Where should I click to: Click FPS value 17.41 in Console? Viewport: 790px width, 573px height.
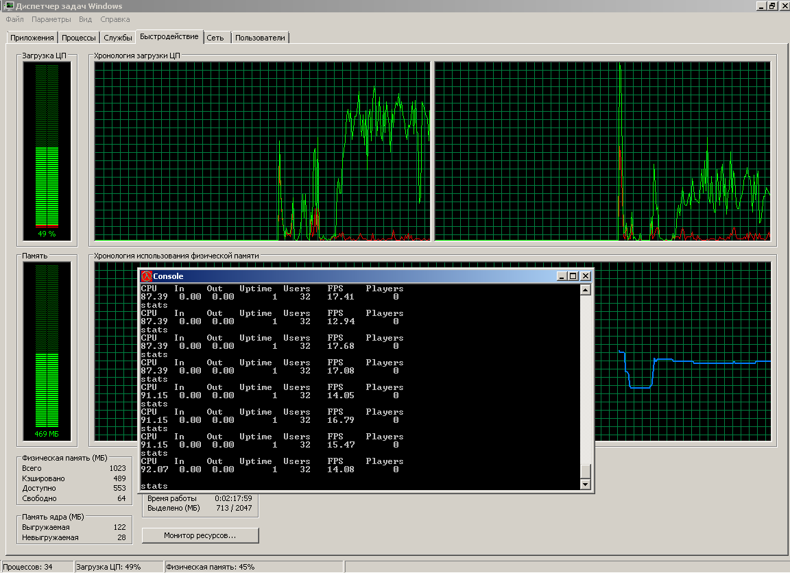click(341, 297)
